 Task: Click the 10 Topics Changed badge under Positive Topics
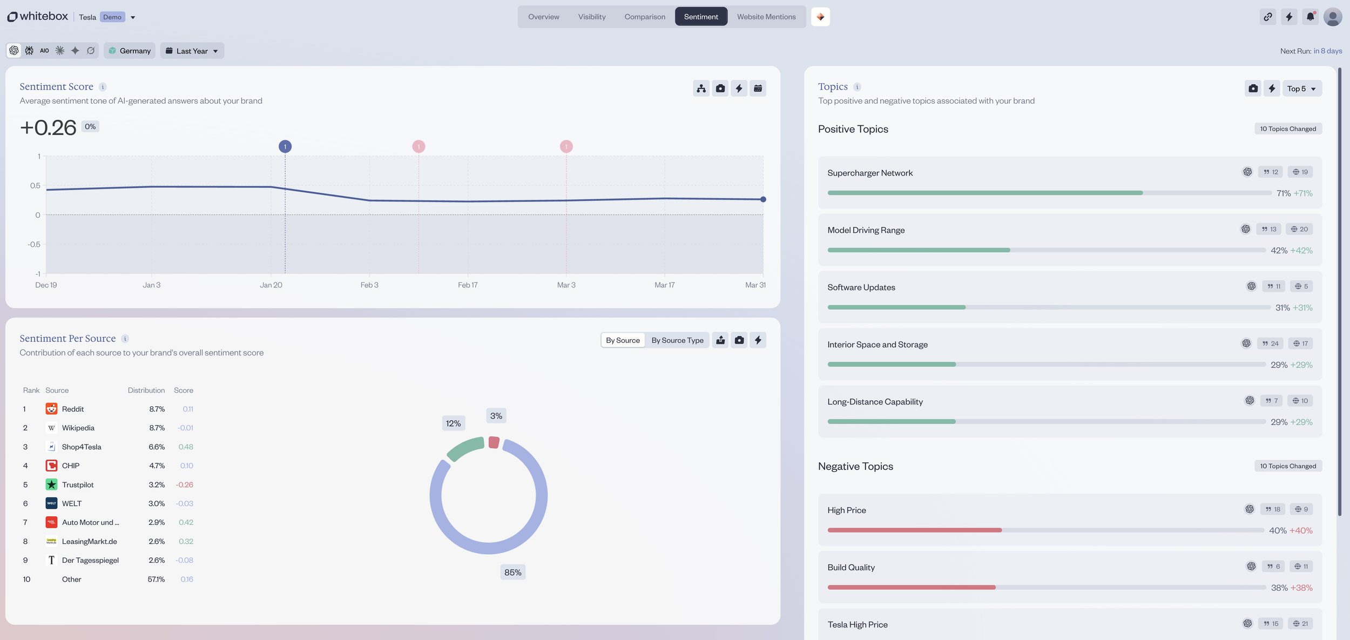click(1287, 129)
